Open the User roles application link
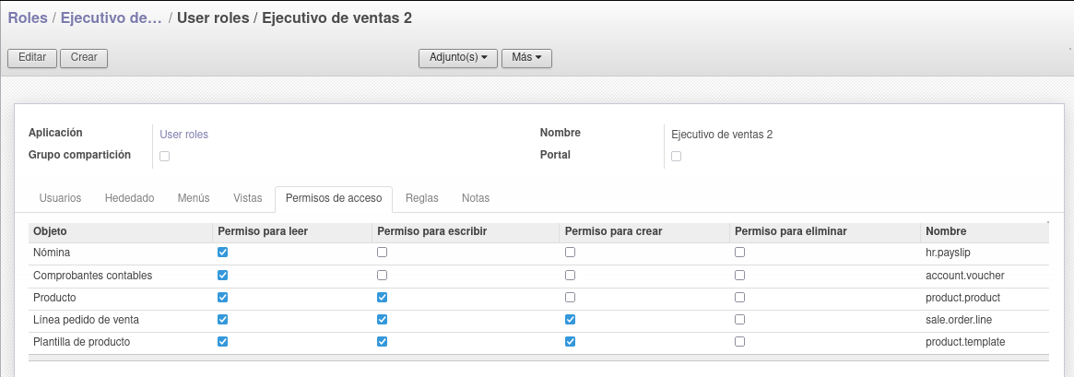Screen dimensions: 1074x377 (x=183, y=135)
